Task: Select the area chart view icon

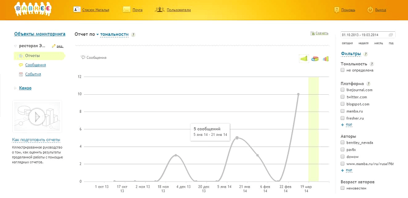Action: click(x=304, y=59)
